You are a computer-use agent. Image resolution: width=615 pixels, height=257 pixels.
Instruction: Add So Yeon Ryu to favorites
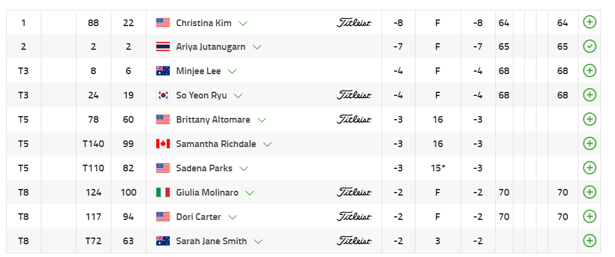tap(589, 95)
